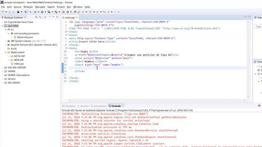Screen dimensions: 262x147
Task: Maximize the editor area
Action: point(249,17)
